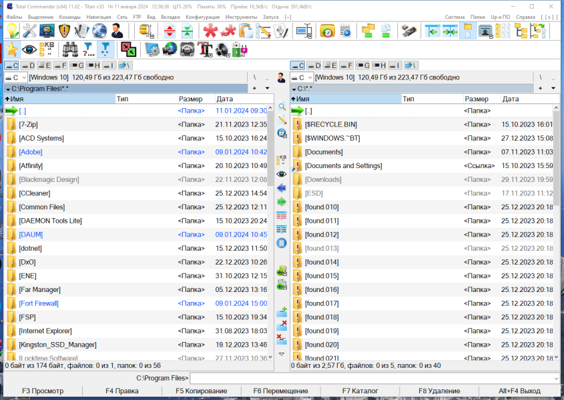Click the blue left arrow between panels
Screen dimensions: 564x400
pos(282,188)
